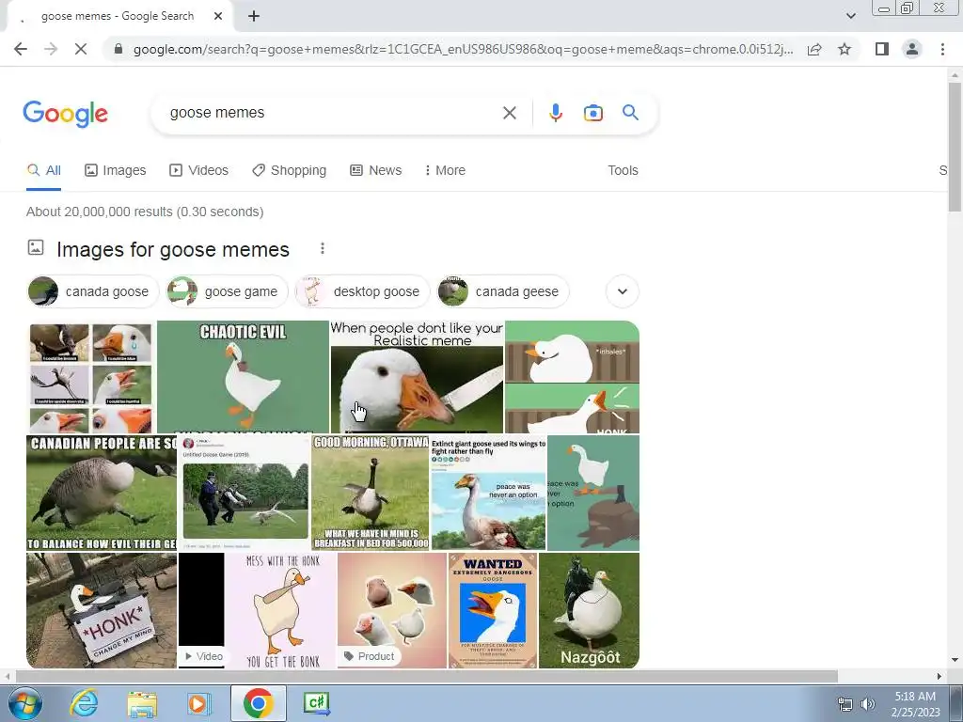The height and width of the screenshot is (722, 963).
Task: Open search Tools options
Action: pos(623,171)
